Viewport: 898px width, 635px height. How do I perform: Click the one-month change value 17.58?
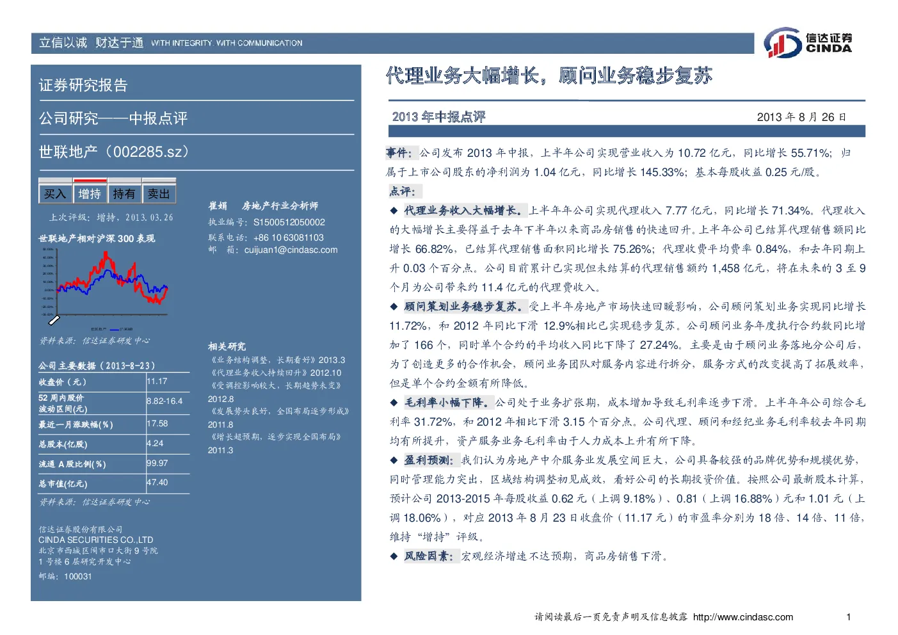tap(157, 424)
